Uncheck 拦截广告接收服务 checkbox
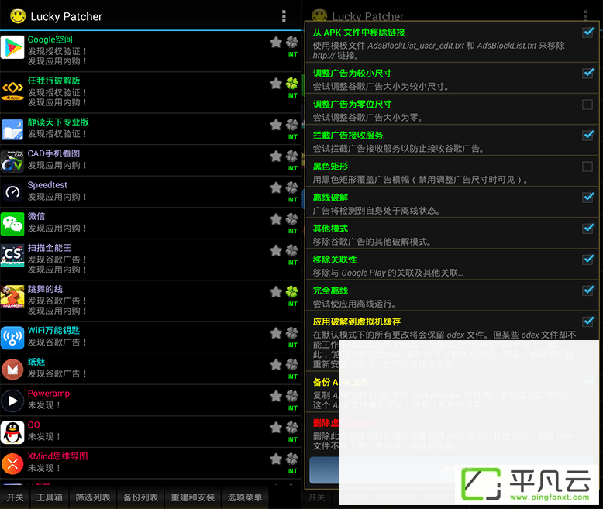This screenshot has width=603, height=509. click(587, 135)
